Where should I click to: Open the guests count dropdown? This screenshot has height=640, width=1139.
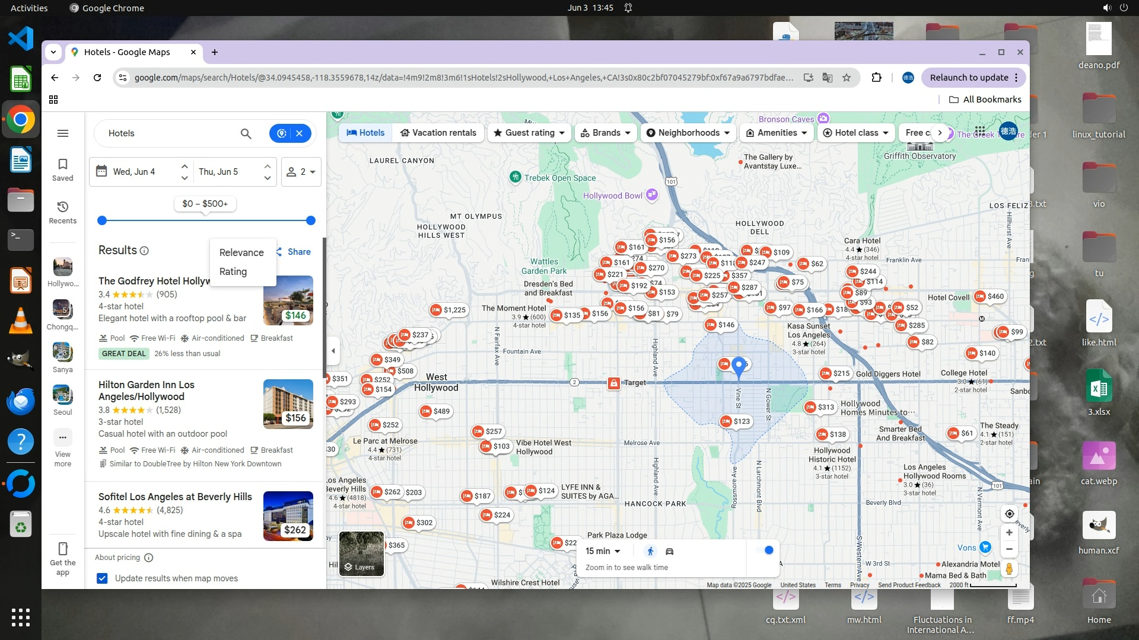[x=301, y=172]
